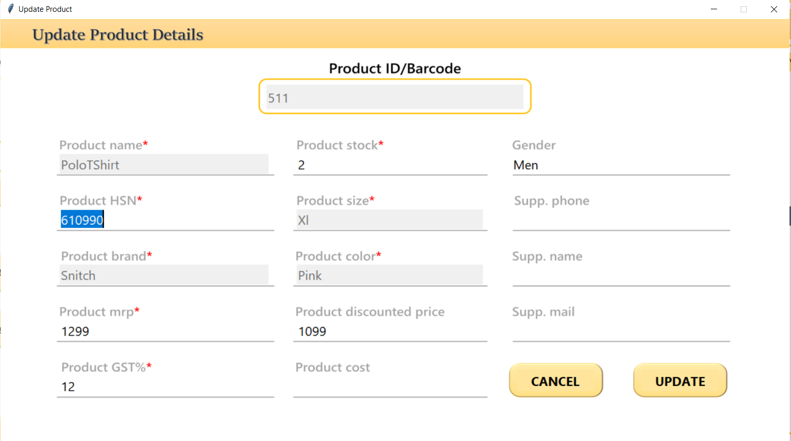Select the Supp. mail input field
This screenshot has width=791, height=441.
click(x=621, y=331)
